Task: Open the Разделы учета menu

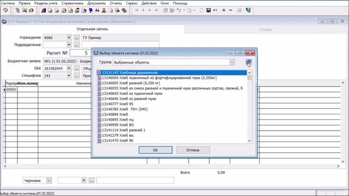Action: pyautogui.click(x=46, y=3)
